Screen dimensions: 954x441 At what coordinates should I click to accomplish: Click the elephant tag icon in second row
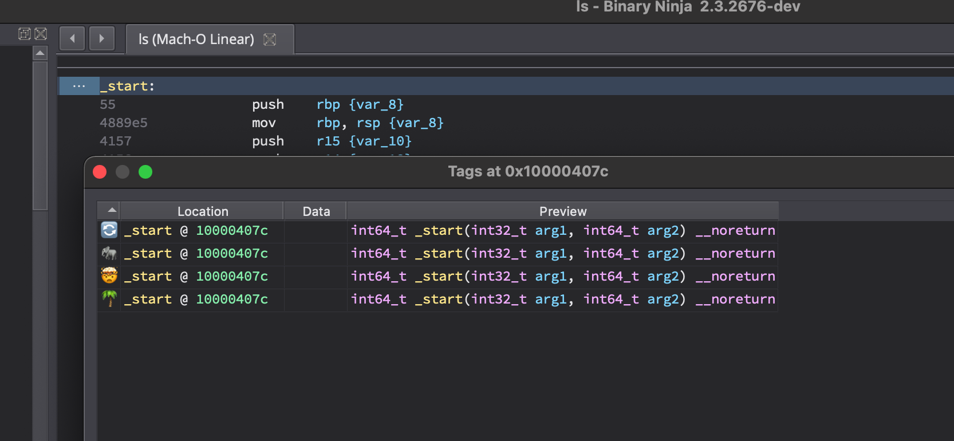(109, 253)
